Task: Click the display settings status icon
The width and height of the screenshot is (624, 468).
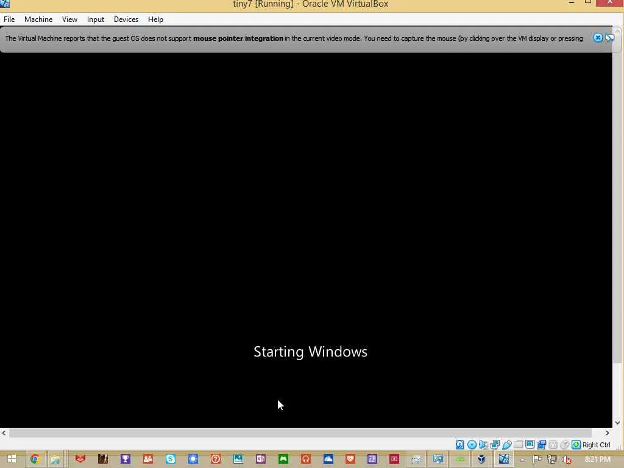Action: point(530,444)
